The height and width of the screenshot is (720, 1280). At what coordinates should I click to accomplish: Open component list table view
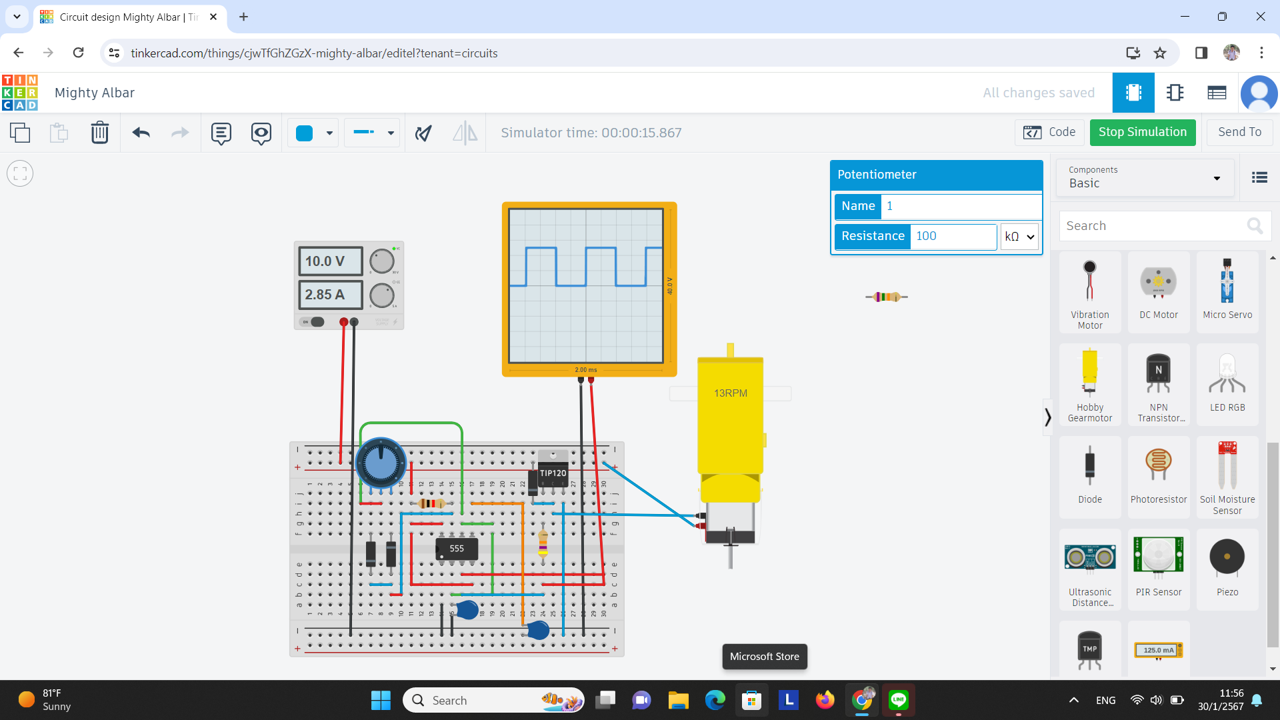point(1217,93)
